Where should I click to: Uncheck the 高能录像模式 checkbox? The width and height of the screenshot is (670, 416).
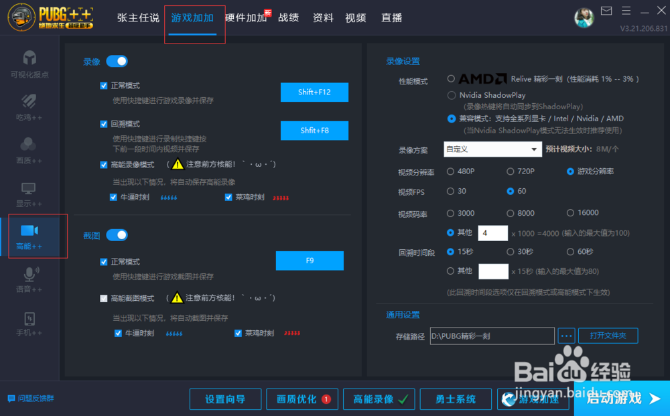103,165
